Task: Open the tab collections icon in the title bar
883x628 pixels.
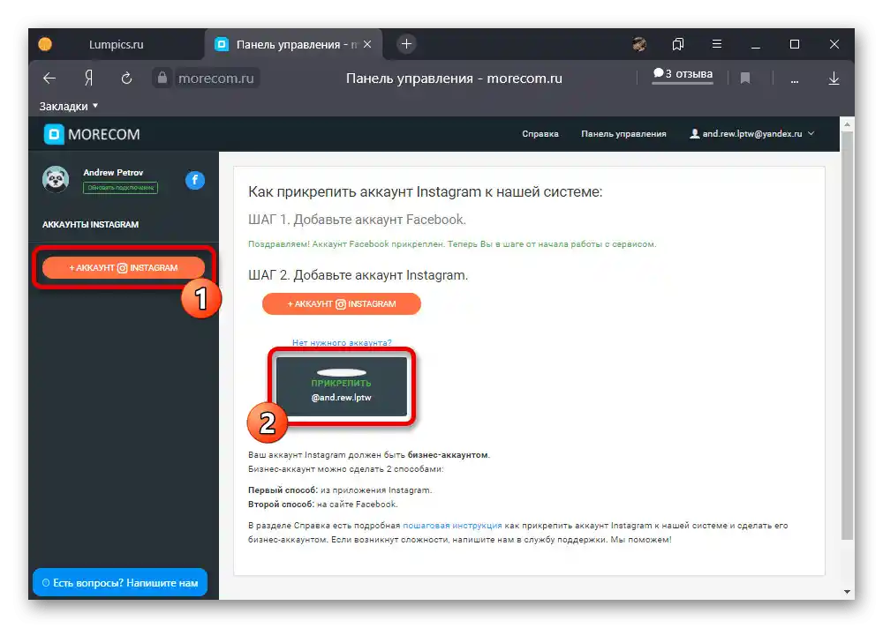Action: pyautogui.click(x=678, y=44)
